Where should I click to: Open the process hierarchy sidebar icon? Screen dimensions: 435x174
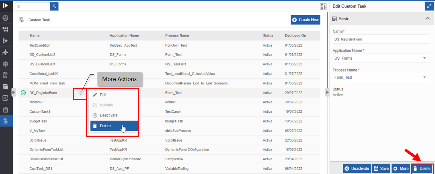tap(5, 29)
